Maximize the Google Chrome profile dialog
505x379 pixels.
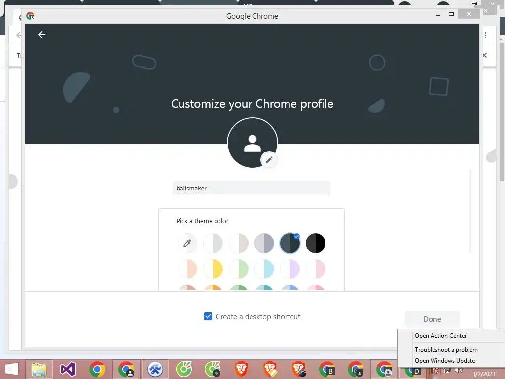point(451,14)
